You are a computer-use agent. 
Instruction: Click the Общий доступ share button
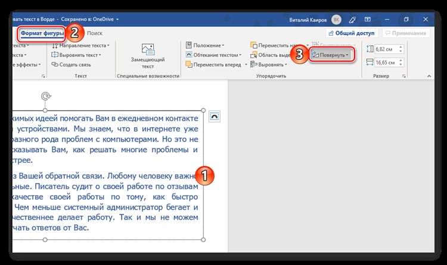352,33
